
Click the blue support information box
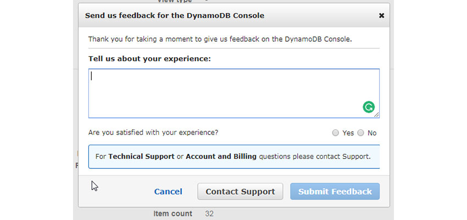point(234,157)
